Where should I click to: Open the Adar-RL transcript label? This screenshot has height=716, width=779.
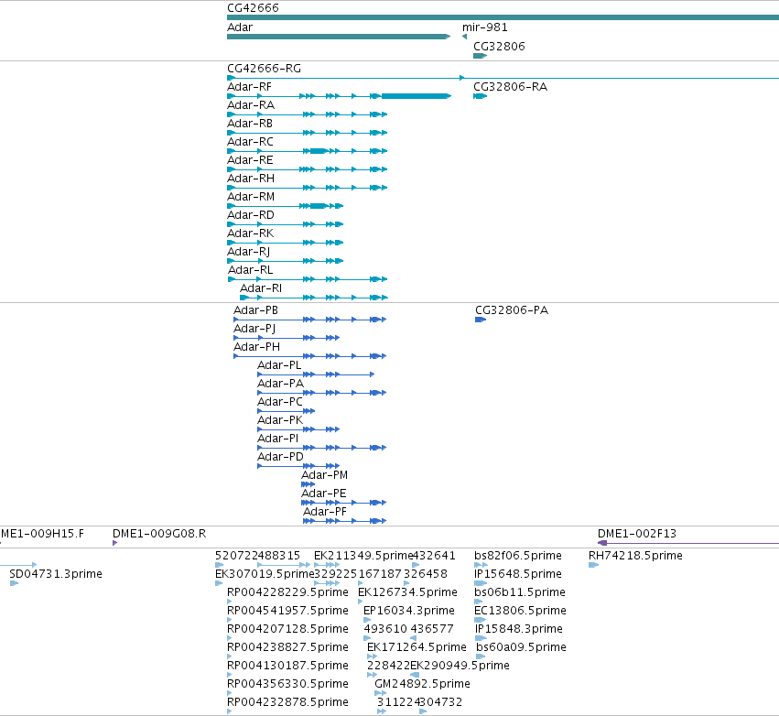pyautogui.click(x=251, y=270)
